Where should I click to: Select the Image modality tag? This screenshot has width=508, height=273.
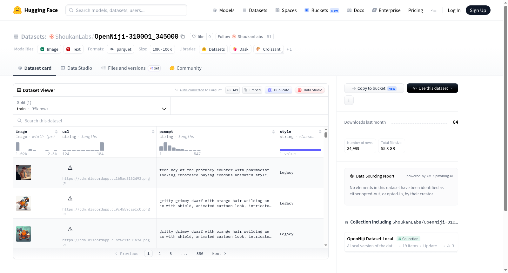[x=49, y=49]
